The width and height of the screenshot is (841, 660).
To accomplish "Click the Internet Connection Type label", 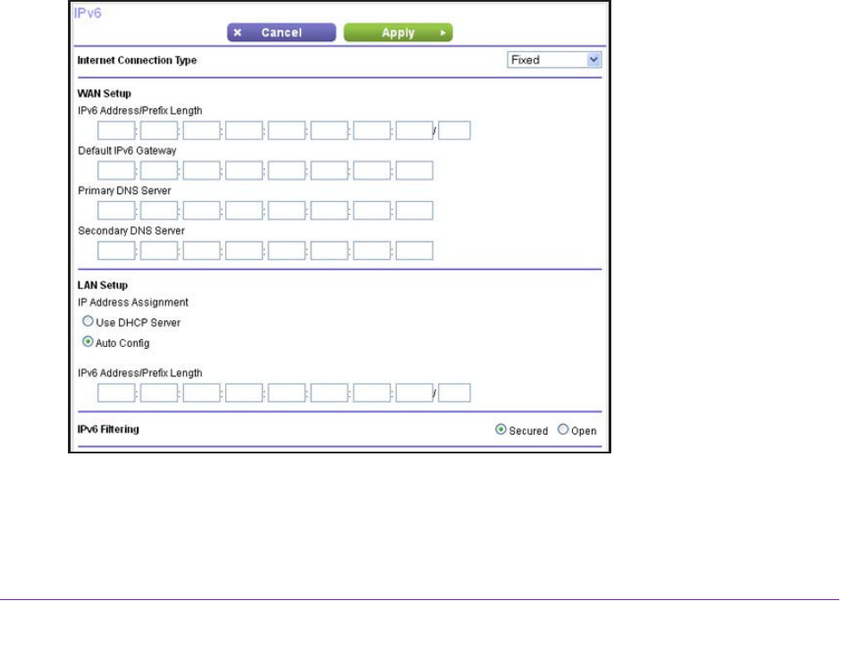I will tap(137, 60).
